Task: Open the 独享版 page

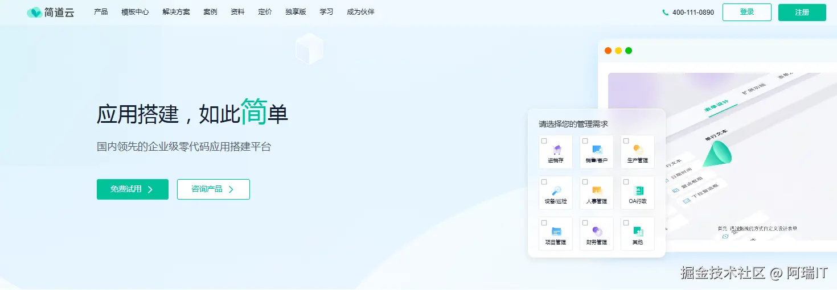Action: tap(296, 12)
